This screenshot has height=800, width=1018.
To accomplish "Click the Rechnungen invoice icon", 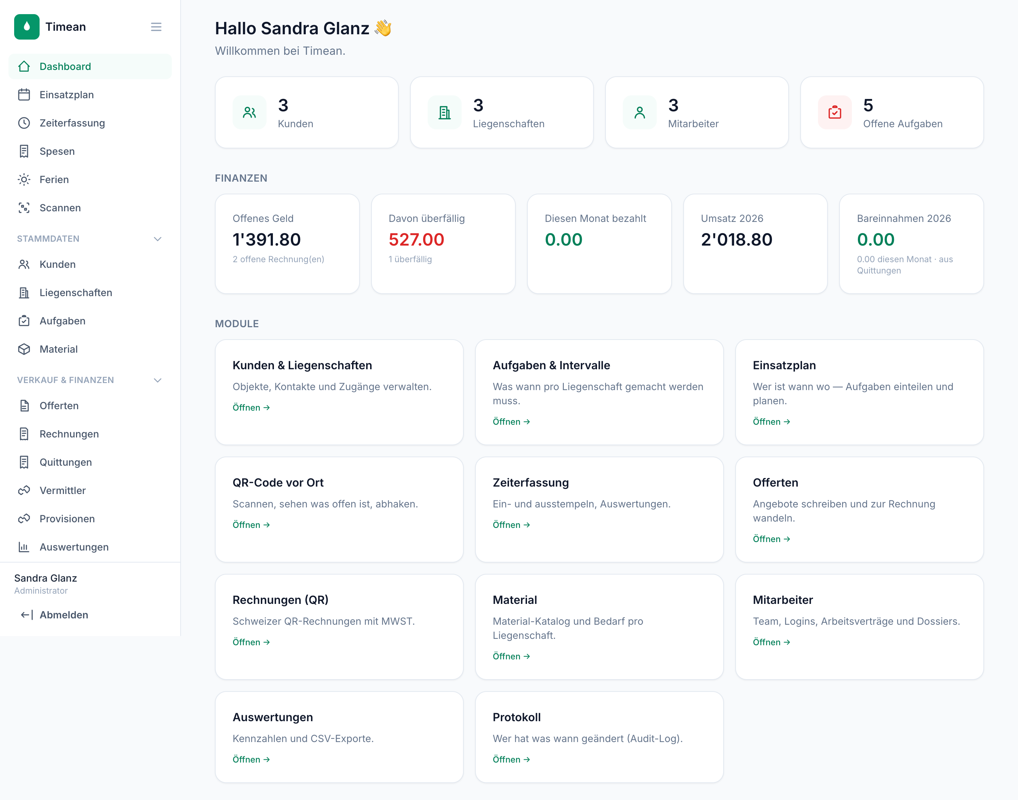I will tap(24, 434).
